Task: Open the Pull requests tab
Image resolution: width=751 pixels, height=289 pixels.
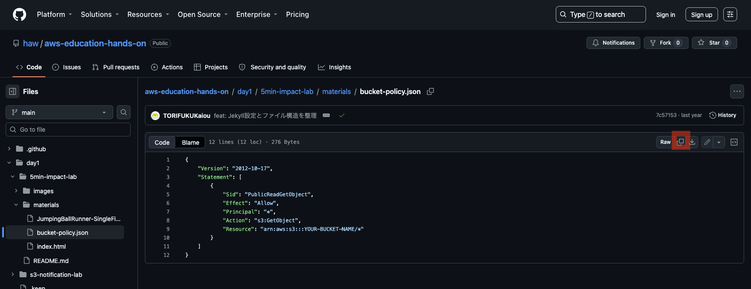Action: point(116,67)
